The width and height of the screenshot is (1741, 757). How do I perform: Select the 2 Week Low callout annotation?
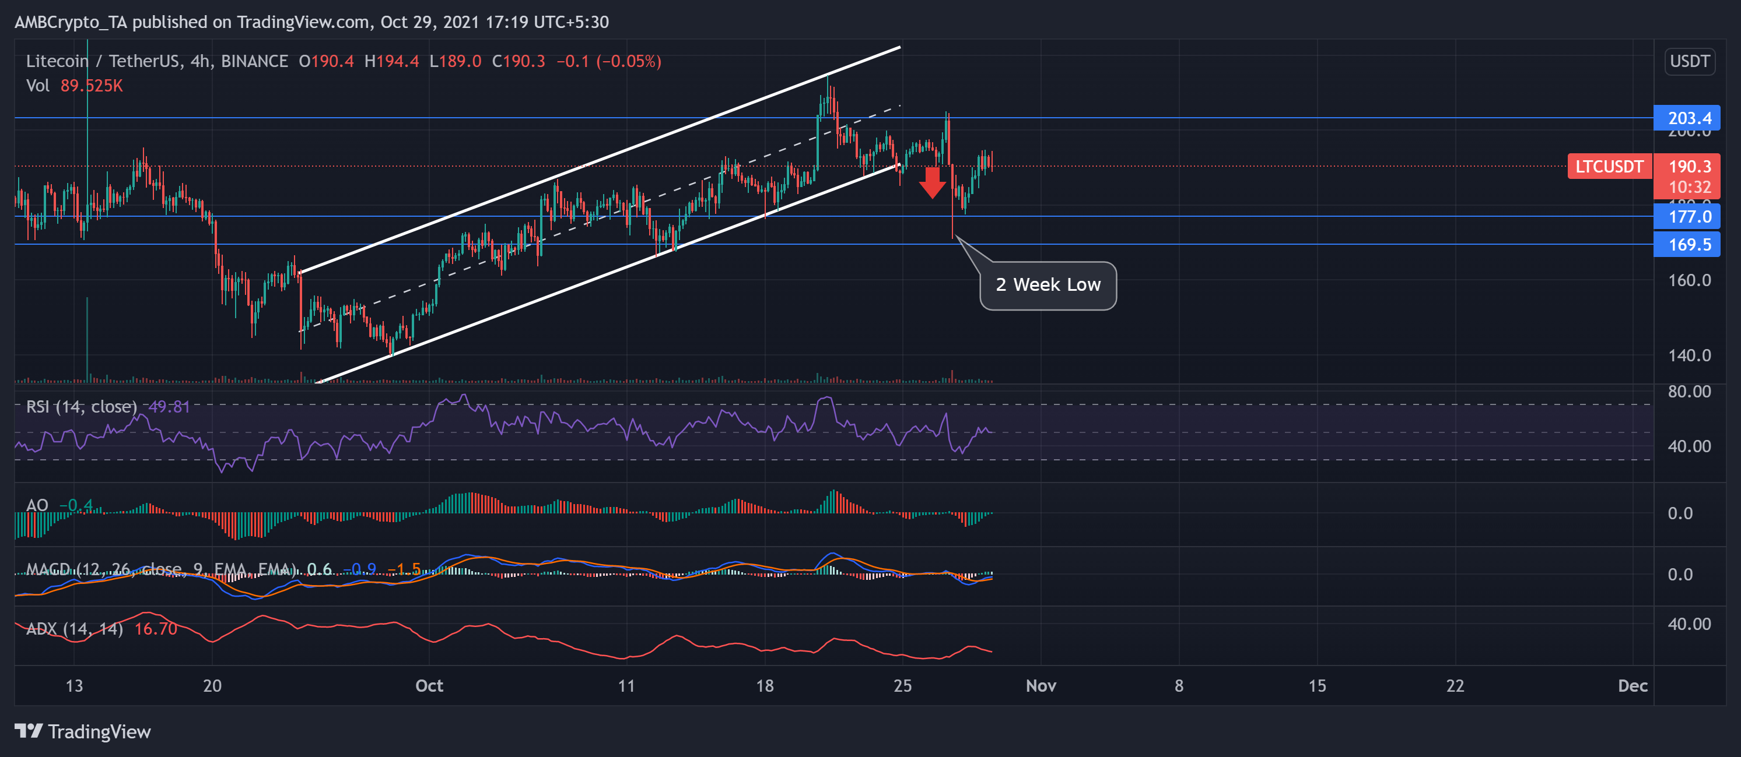point(1048,284)
